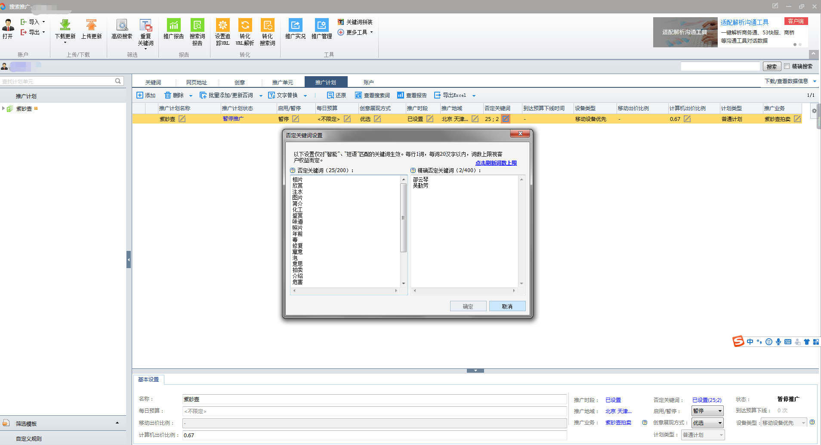Expand the 紫砂壶 tree node

click(3, 108)
